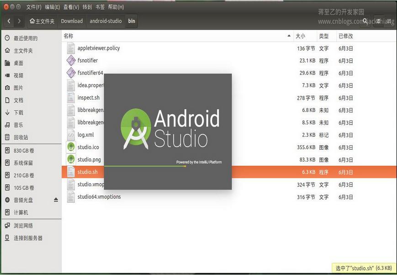
Task: Go forward with the right arrow button
Action: point(19,21)
